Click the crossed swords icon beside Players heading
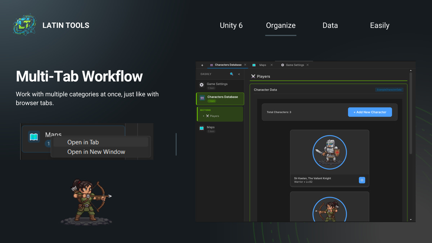 253,76
